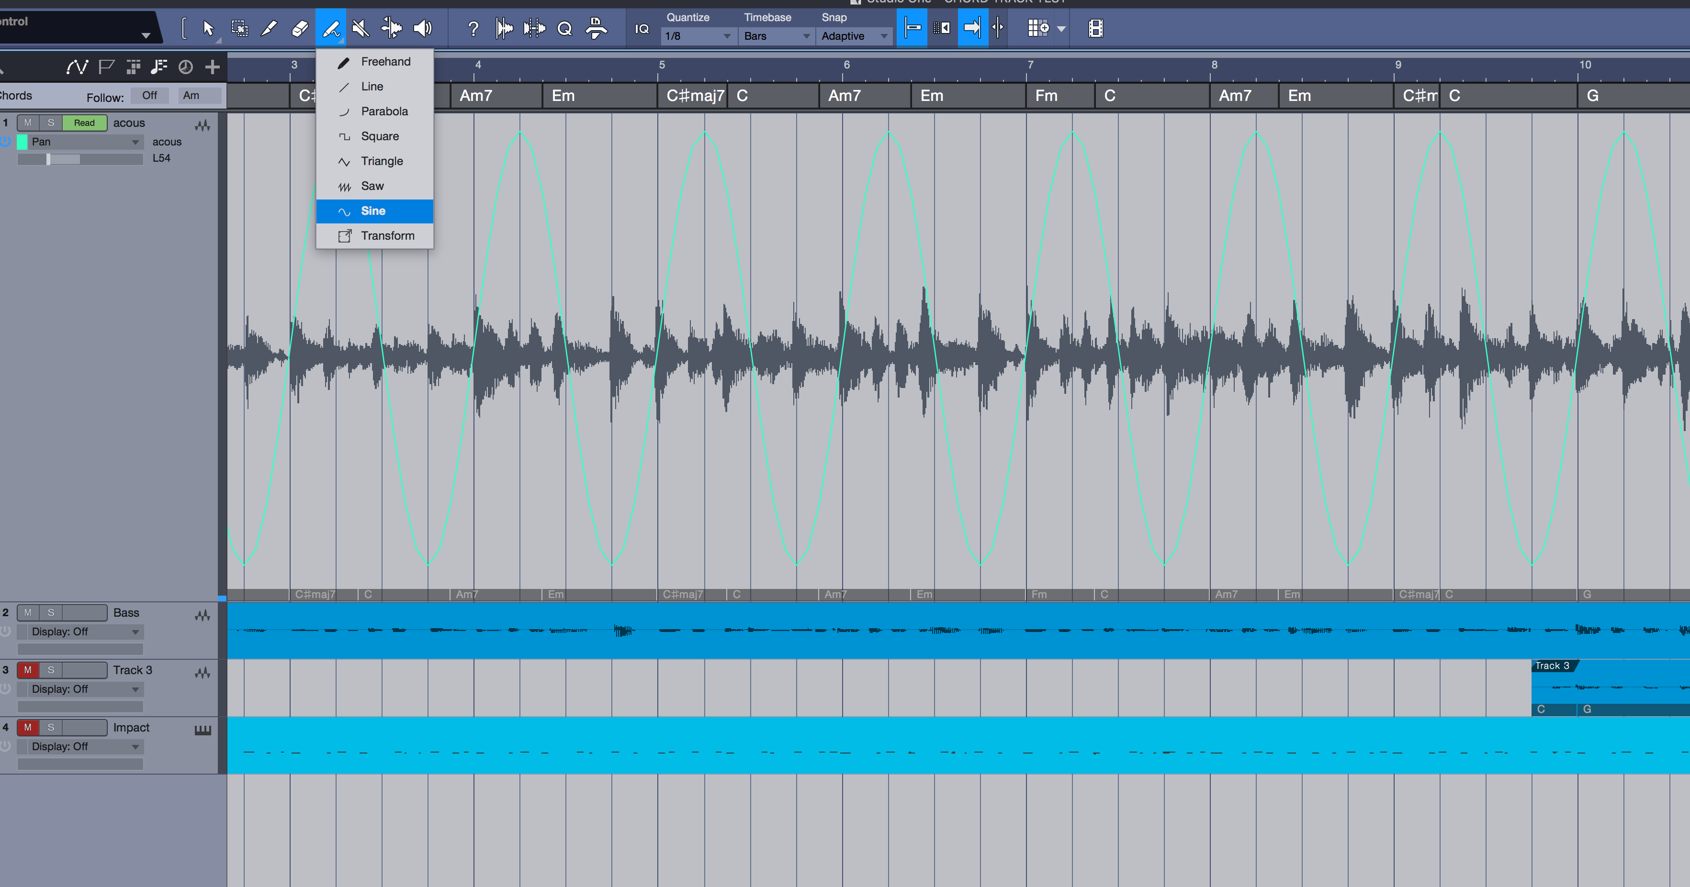This screenshot has width=1690, height=887.
Task: Select the G chord at bar 10
Action: coord(1634,96)
